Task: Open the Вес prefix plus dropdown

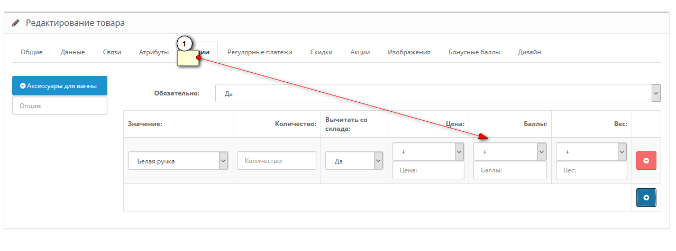Action: pyautogui.click(x=591, y=152)
